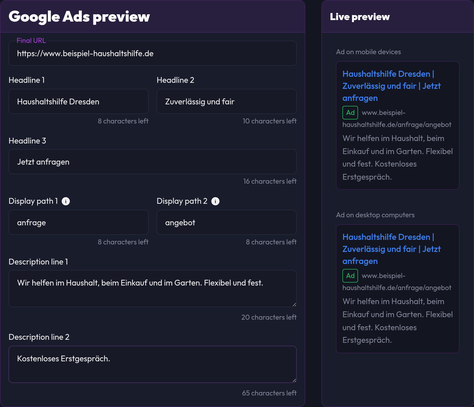Click the Description line 1 resize handle

294,305
